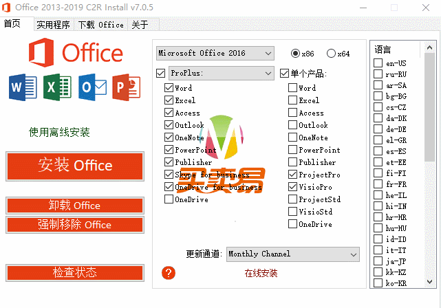Check Publisher under single products
441x308 pixels.
coord(293,162)
